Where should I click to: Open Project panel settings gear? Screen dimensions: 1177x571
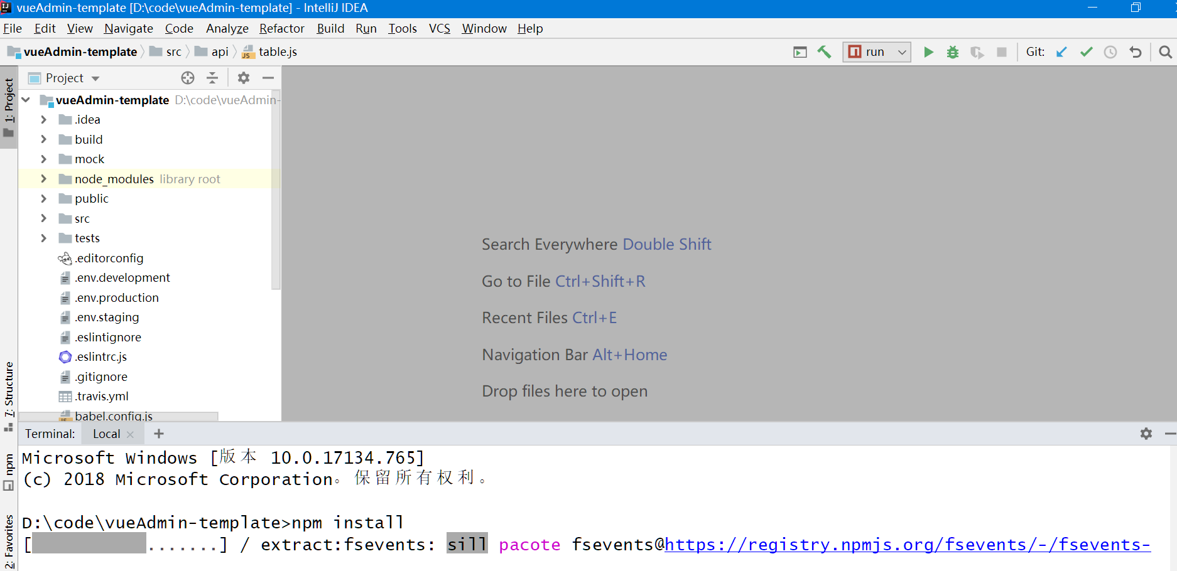(244, 78)
